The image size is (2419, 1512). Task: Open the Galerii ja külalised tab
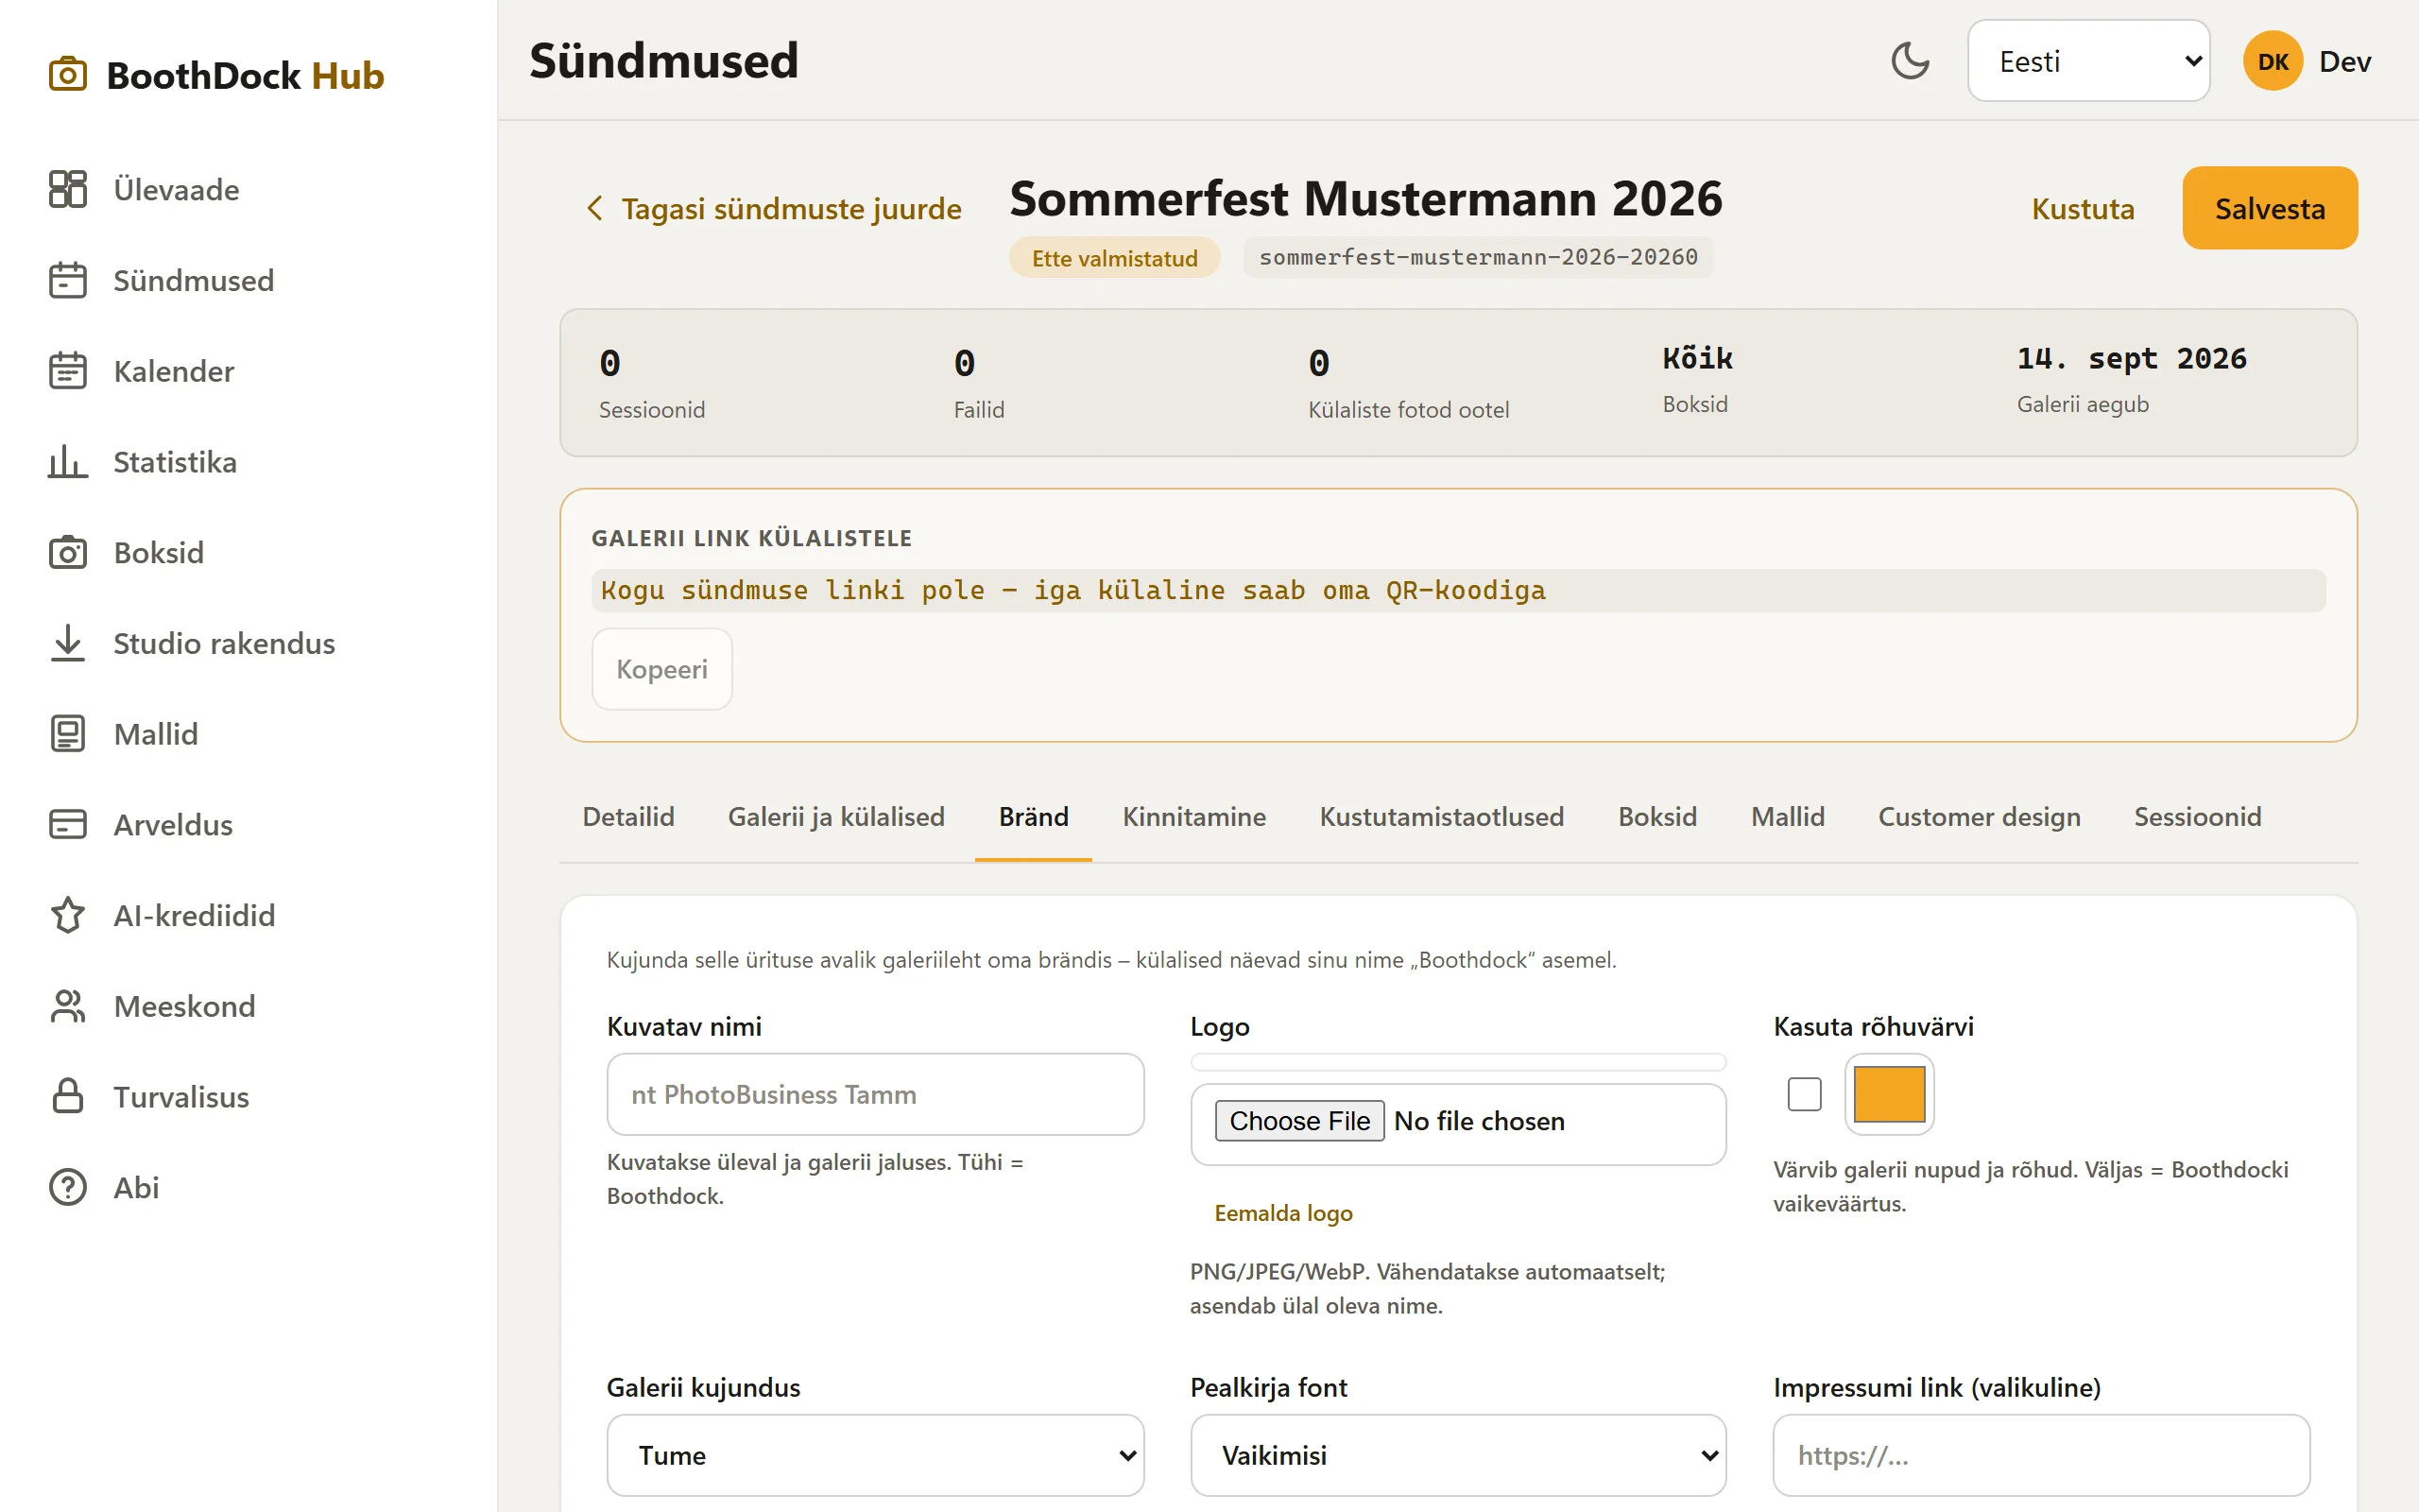(835, 817)
